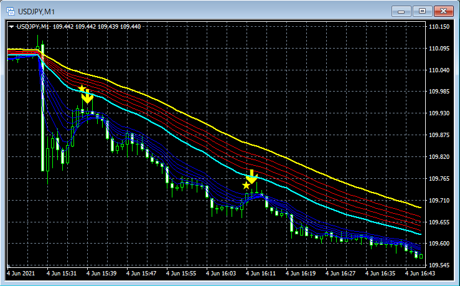Click the 109.765 price label
The height and width of the screenshot is (286, 460).
pos(439,179)
